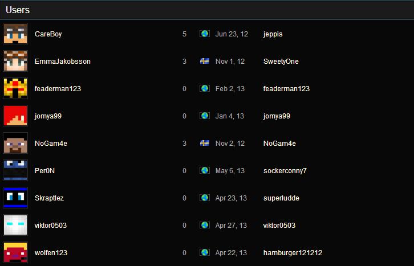This screenshot has width=414, height=266.
Task: Click wolfen123's avatar icon
Action: [x=15, y=252]
